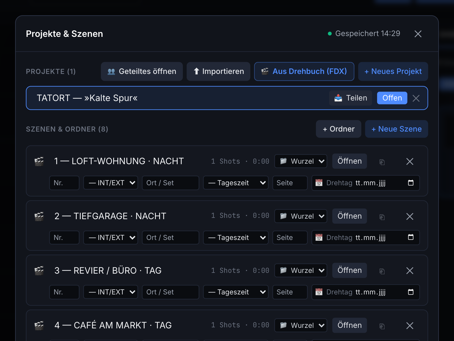The width and height of the screenshot is (454, 341).
Task: Delete scene 1 LOFT-WOHNUNG with X icon
Action: pyautogui.click(x=410, y=162)
